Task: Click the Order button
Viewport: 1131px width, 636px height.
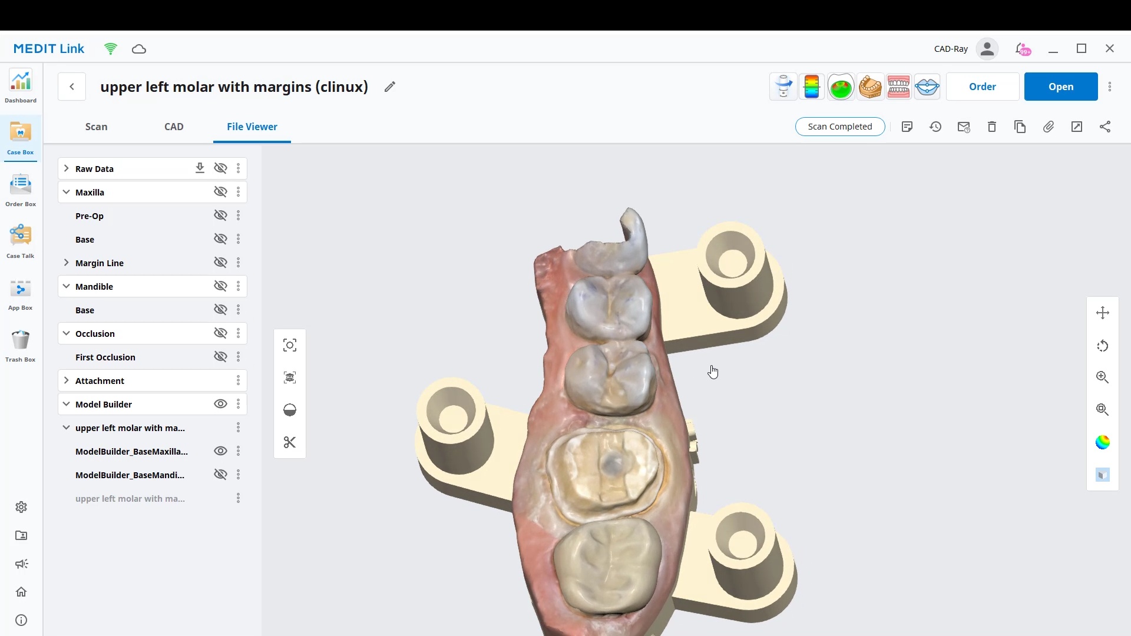Action: 982,87
